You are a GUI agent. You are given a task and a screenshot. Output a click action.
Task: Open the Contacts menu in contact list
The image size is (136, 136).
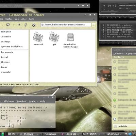[119, 53]
